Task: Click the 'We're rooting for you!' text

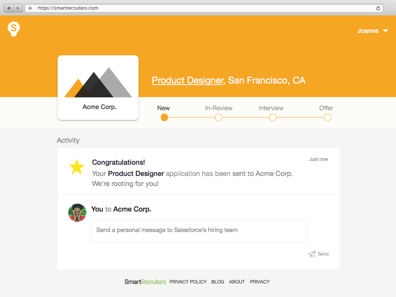Action: coord(125,184)
